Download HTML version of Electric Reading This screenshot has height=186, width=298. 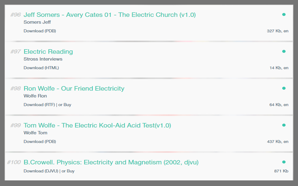(x=41, y=68)
